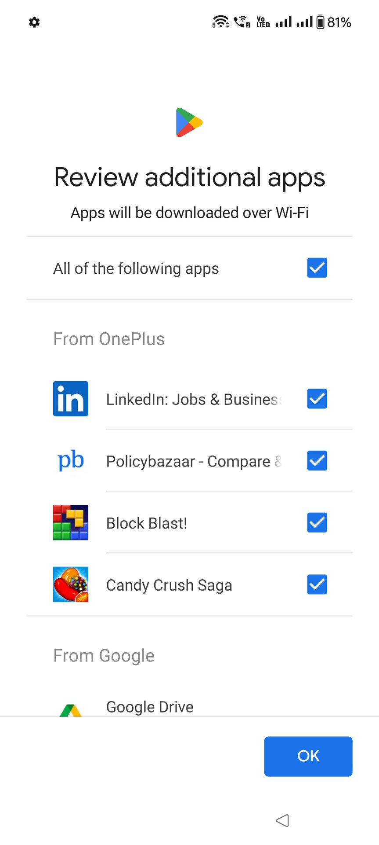Tap the settings gear in status bar
Viewport: 379px width, 845px height.
point(34,22)
